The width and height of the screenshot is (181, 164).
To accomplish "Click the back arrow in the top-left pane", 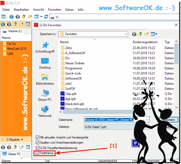I will (x=3, y=24).
